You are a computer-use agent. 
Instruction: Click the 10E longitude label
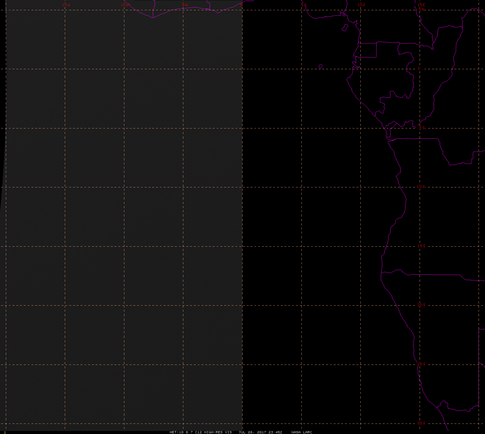[362, 5]
